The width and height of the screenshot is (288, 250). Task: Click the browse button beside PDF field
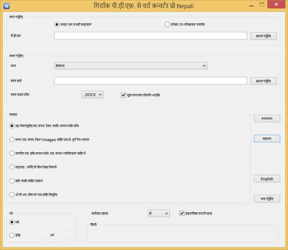[264, 36]
